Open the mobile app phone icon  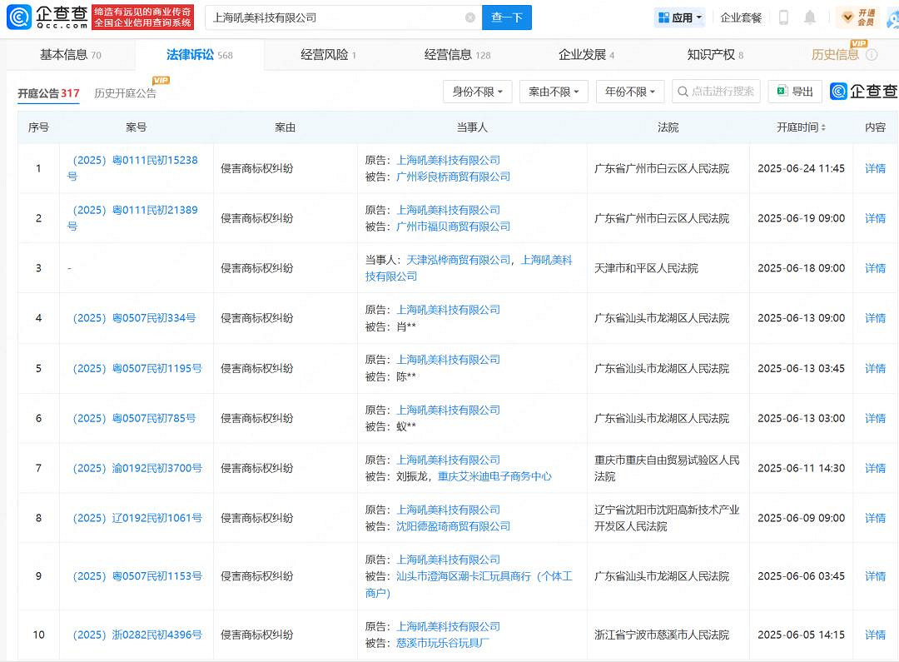click(x=782, y=17)
